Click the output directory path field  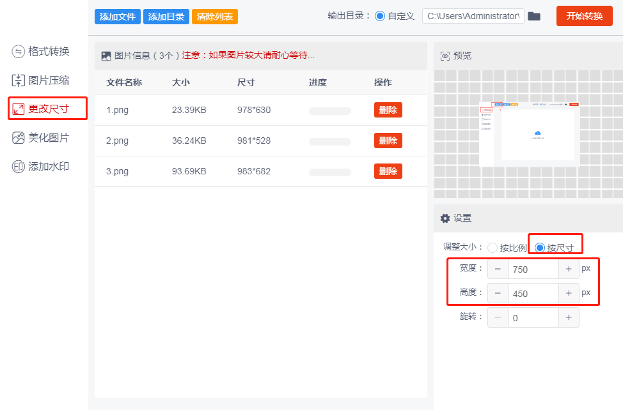[x=473, y=16]
